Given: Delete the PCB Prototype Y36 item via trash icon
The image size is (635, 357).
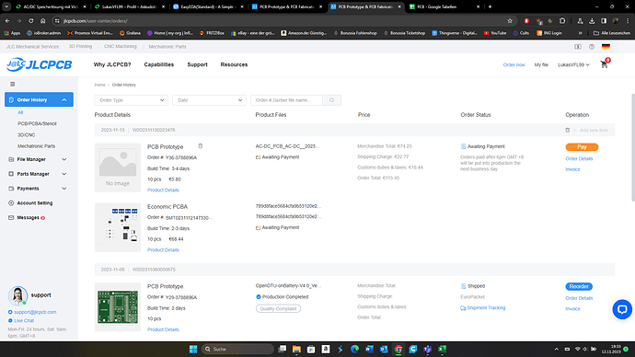Looking at the screenshot, I should point(200,146).
